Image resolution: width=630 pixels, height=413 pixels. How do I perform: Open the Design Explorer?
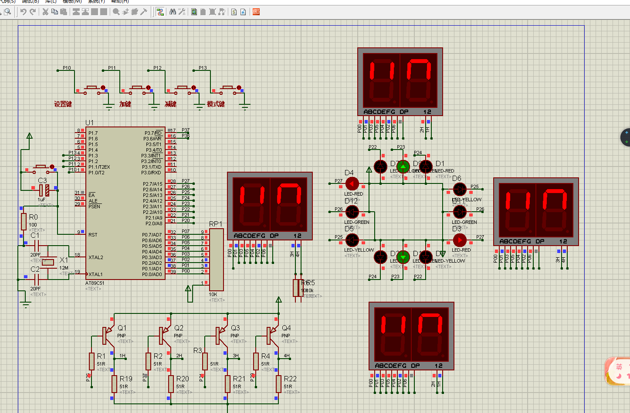(x=194, y=12)
